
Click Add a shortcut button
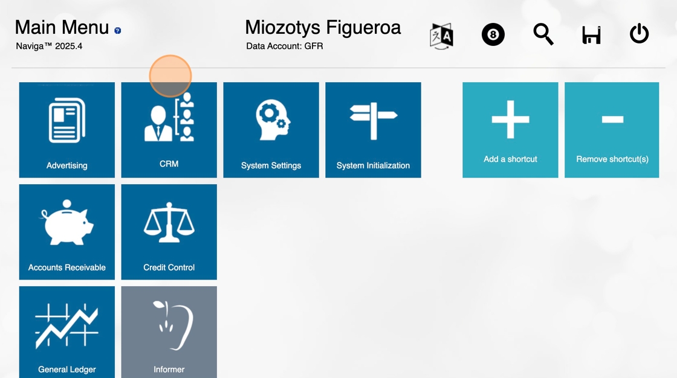point(510,130)
